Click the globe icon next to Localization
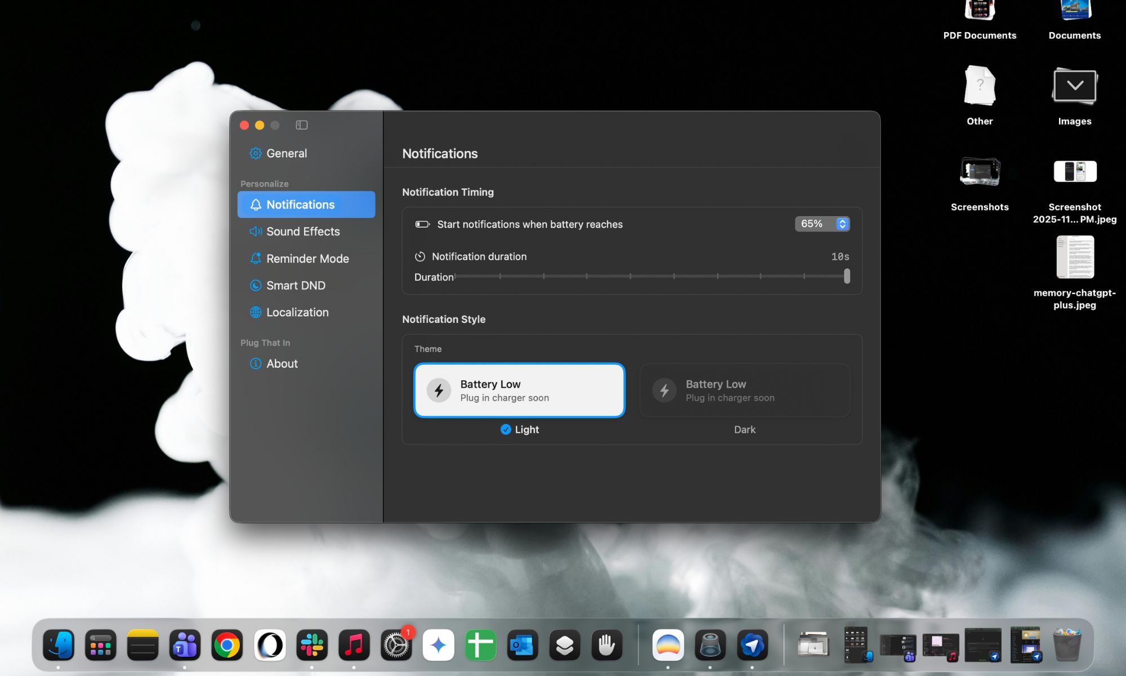This screenshot has height=676, width=1126. pos(256,312)
